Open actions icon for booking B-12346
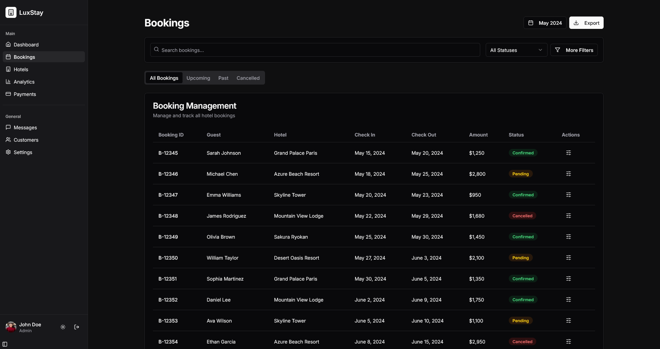Screen dimensions: 660x349 click(x=569, y=174)
